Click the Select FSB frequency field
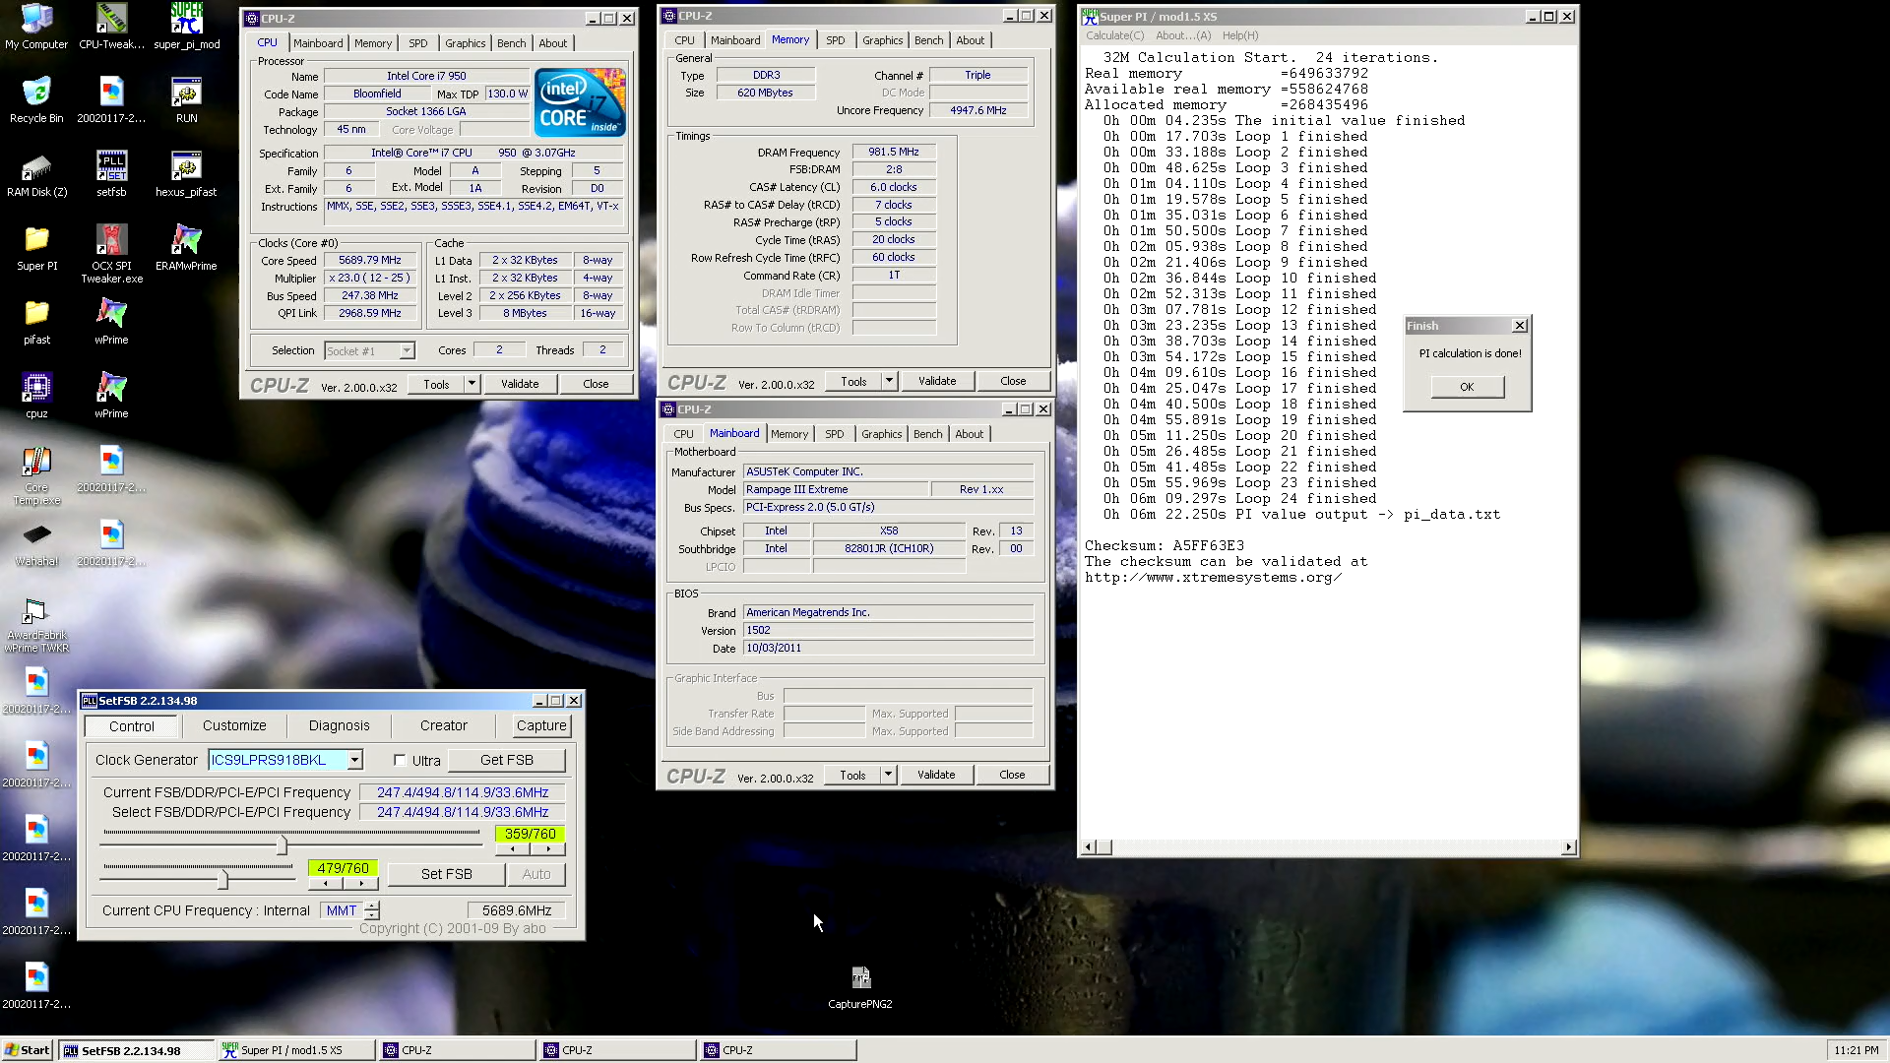 463,812
